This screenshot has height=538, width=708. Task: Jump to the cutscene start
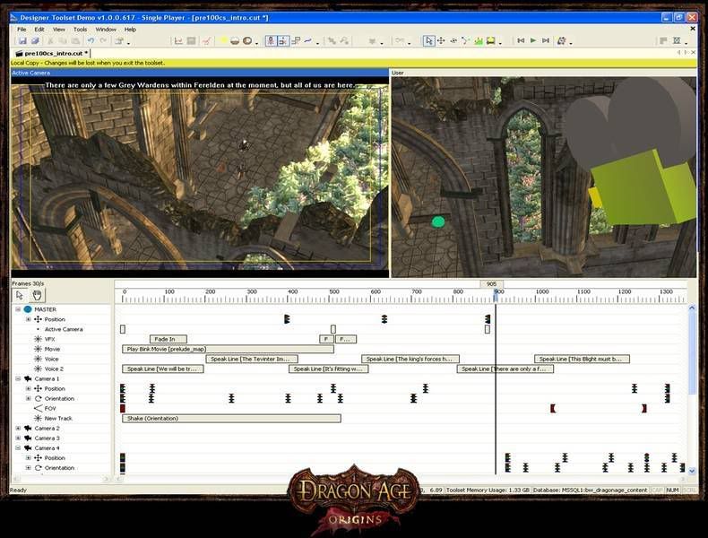pos(521,40)
